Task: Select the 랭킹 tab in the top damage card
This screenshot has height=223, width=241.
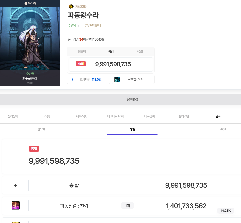Action: coord(111,52)
